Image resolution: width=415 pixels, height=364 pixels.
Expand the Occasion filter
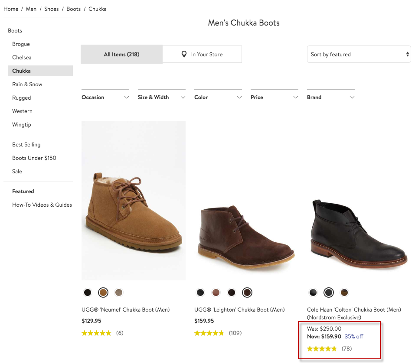click(105, 97)
